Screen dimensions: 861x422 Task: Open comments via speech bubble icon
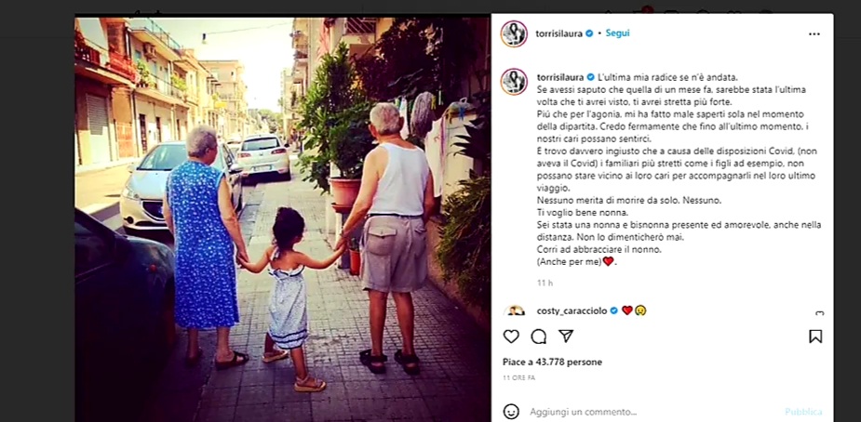pyautogui.click(x=539, y=336)
